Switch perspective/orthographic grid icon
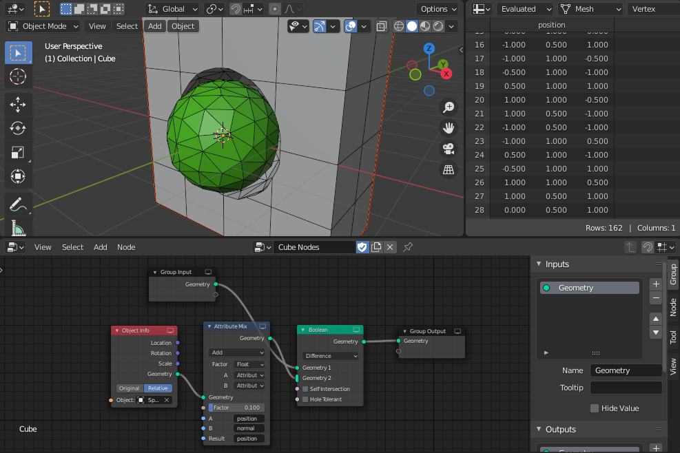Image resolution: width=680 pixels, height=453 pixels. [449, 169]
